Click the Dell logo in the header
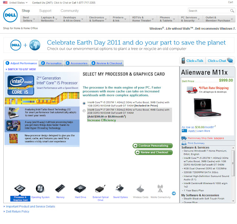Viewport: 237px width, 224px height. tap(10, 15)
